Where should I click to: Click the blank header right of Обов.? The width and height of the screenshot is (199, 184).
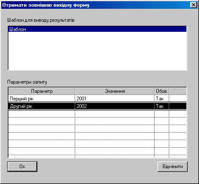coord(178,91)
